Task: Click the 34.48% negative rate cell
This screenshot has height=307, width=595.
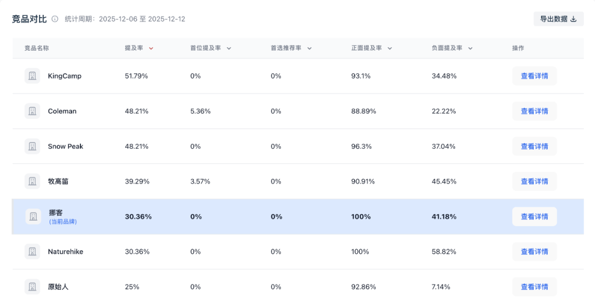Action: [444, 76]
